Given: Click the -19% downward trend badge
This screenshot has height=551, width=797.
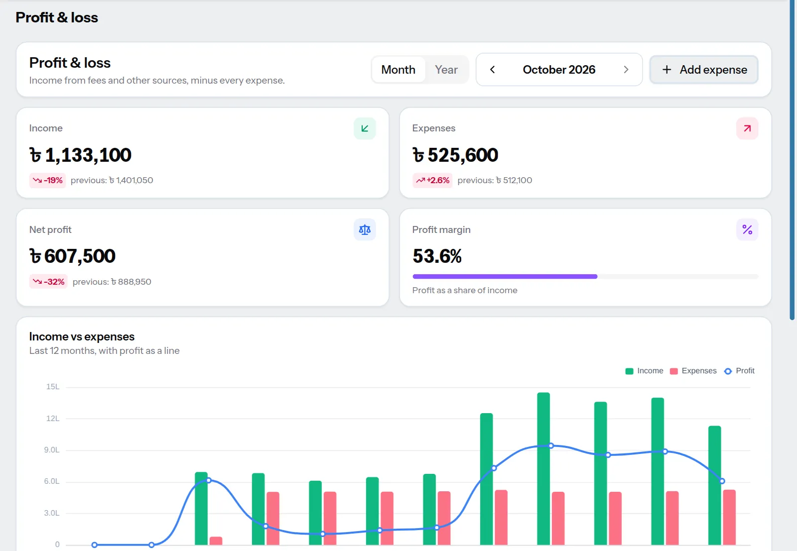Looking at the screenshot, I should [x=47, y=180].
